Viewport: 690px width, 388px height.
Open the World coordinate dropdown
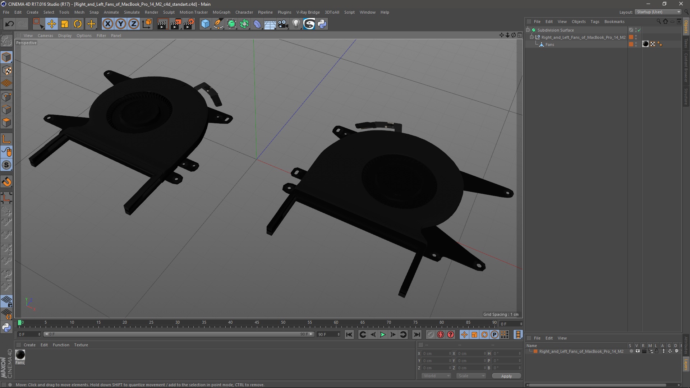click(436, 376)
